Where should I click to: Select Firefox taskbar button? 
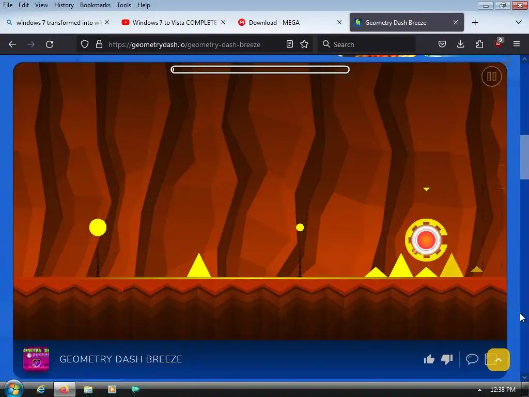point(65,390)
